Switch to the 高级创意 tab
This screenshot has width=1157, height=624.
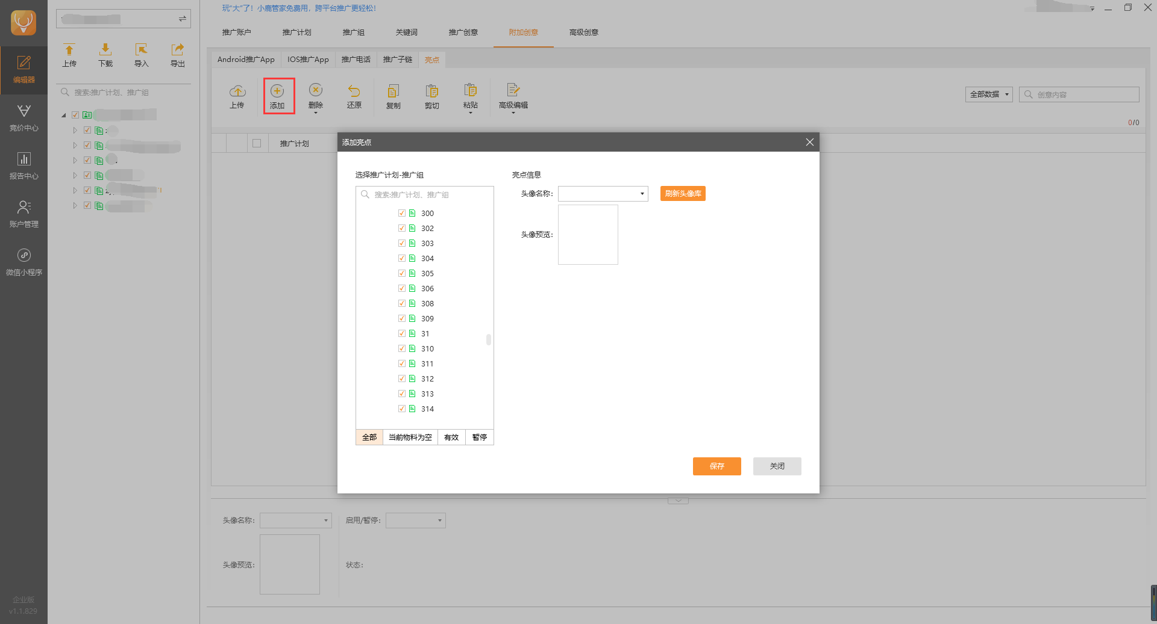tap(584, 32)
